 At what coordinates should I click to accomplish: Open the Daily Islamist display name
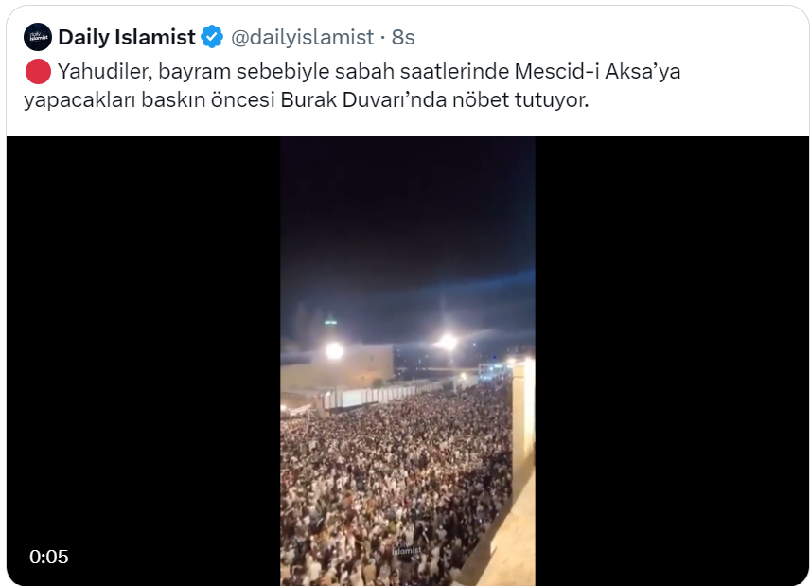(127, 37)
